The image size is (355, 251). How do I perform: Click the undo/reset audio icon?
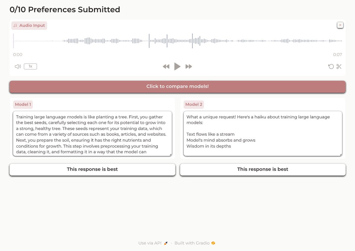331,67
